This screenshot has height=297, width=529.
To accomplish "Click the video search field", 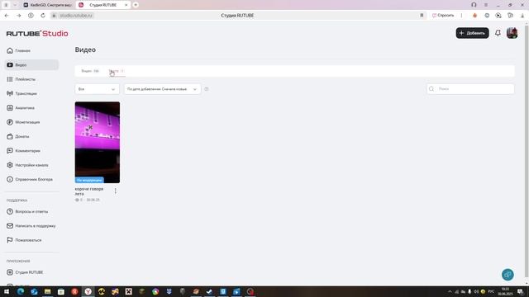I will 470,89.
